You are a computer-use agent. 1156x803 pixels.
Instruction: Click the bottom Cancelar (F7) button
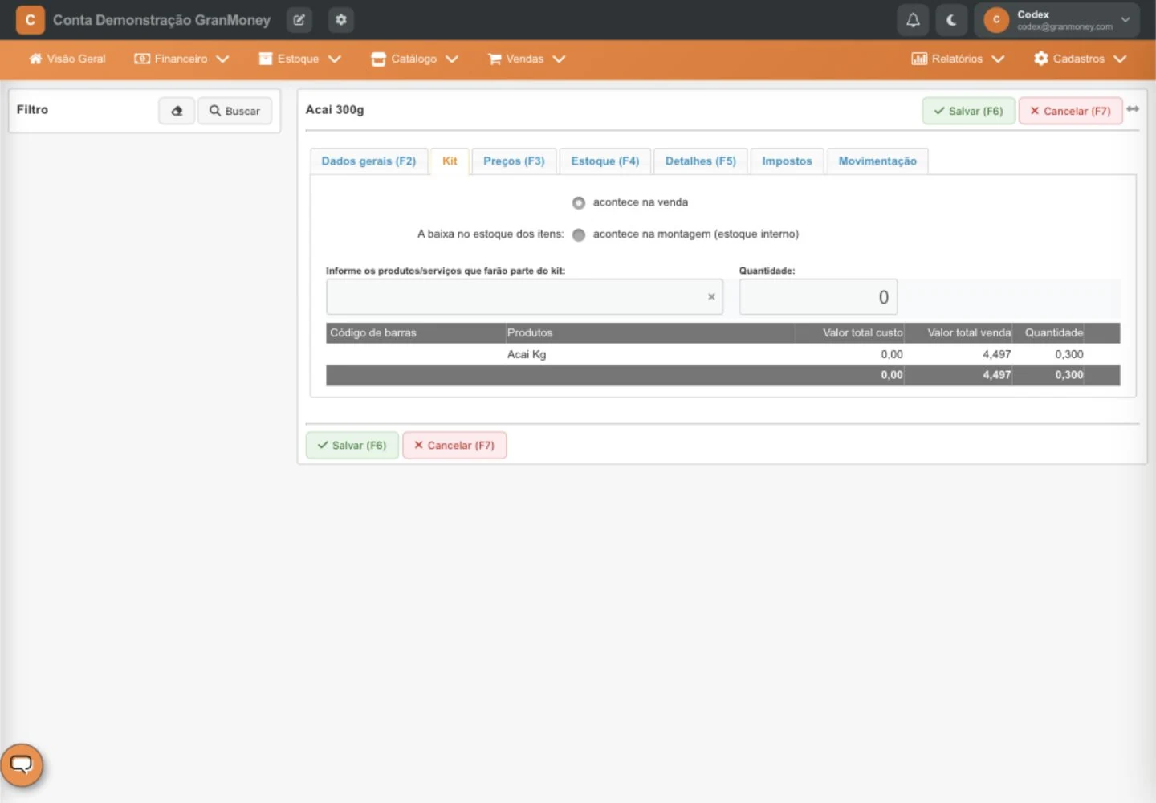point(454,446)
